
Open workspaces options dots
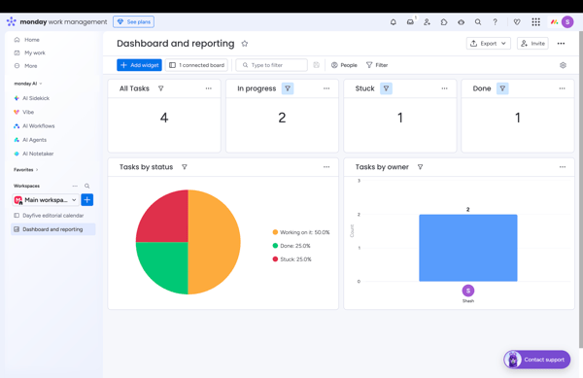click(x=75, y=186)
